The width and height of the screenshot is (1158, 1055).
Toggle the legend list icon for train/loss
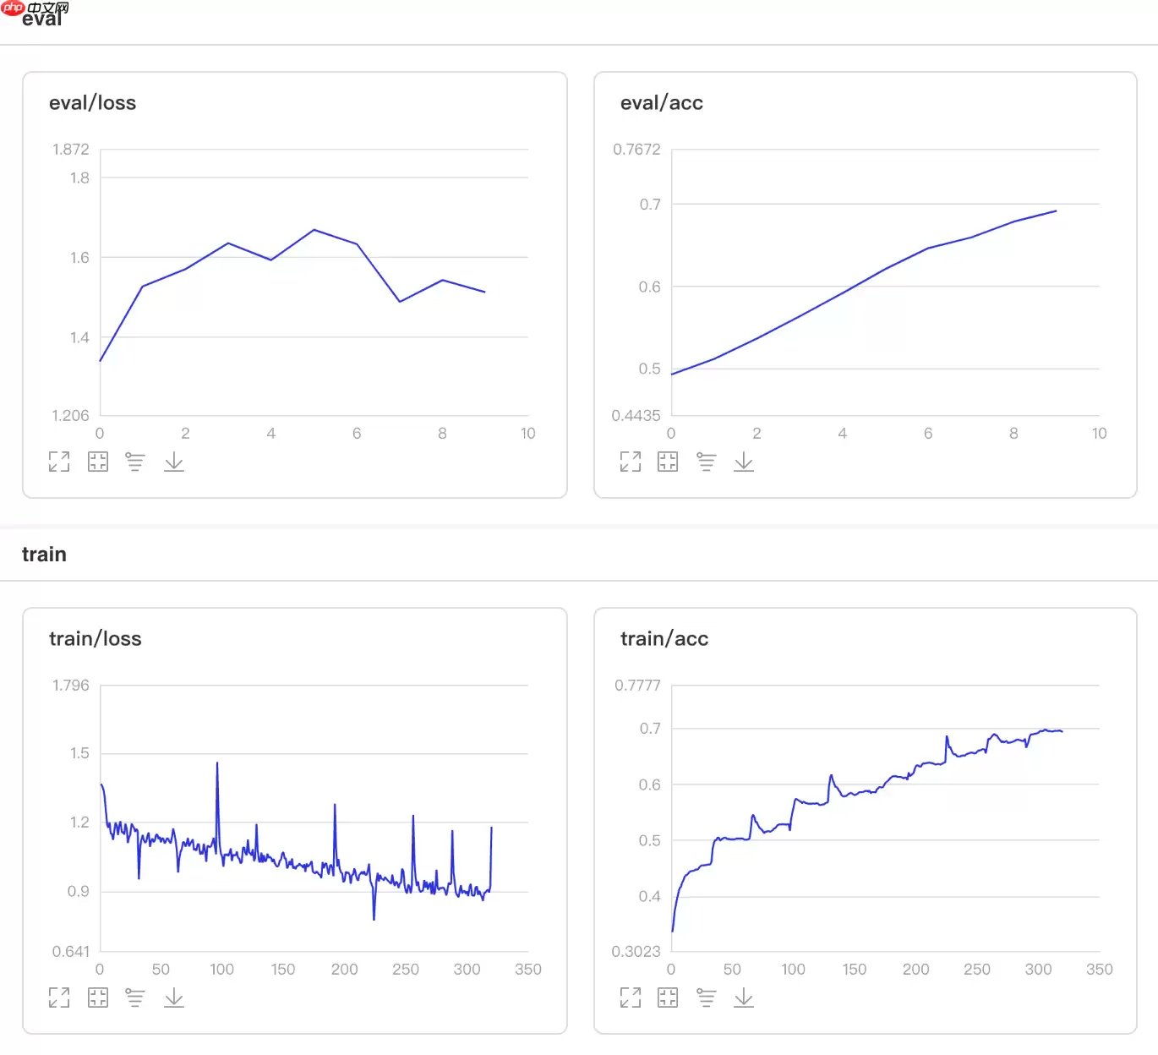tap(135, 998)
